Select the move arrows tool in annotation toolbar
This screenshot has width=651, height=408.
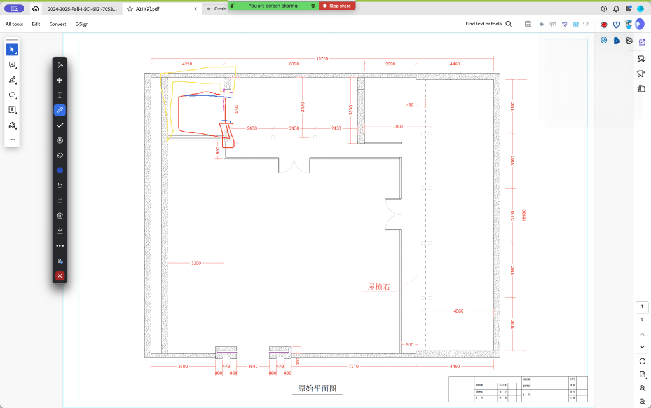pyautogui.click(x=60, y=80)
